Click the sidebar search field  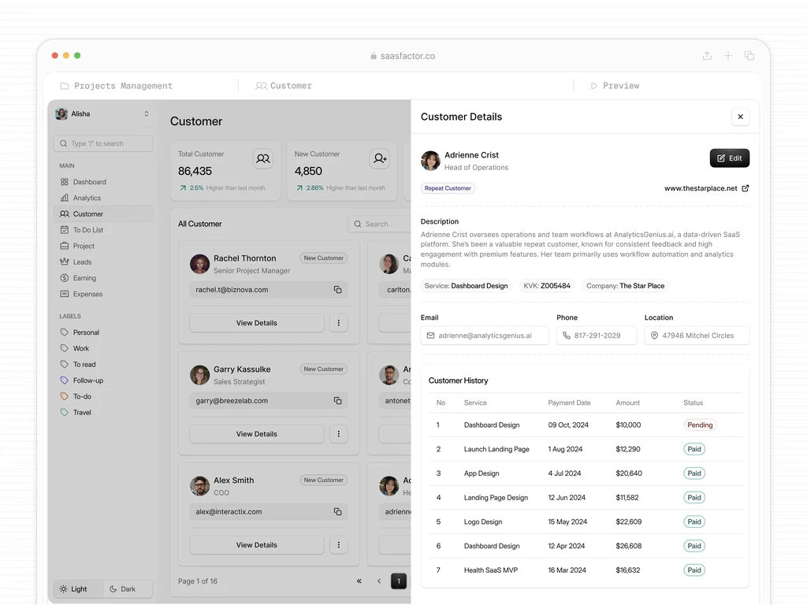click(103, 143)
